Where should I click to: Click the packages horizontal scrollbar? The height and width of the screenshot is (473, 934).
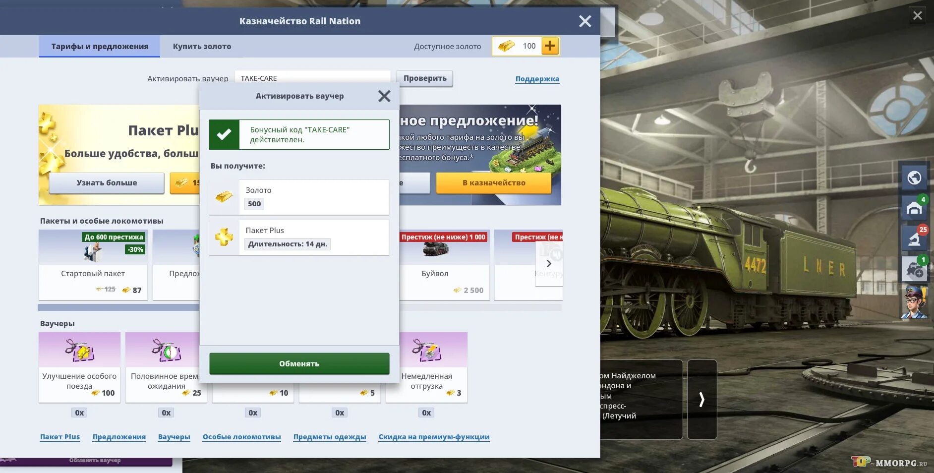point(299,307)
